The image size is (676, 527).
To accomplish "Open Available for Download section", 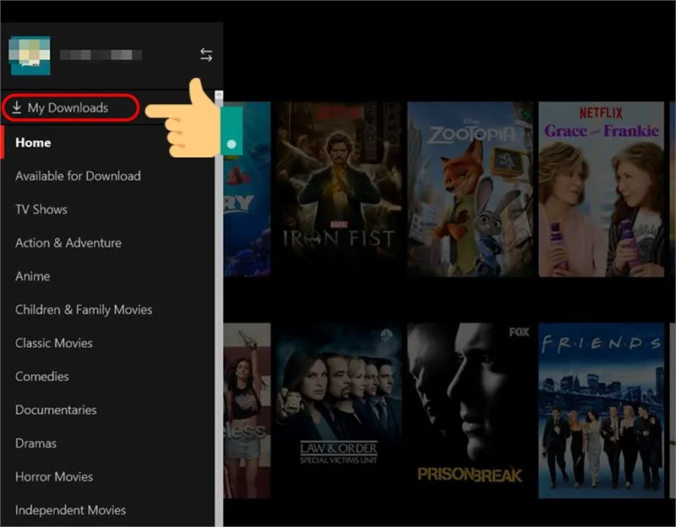I will click(78, 176).
